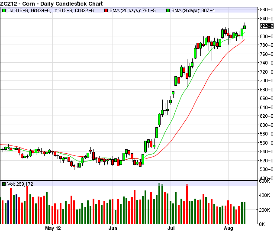Click the 520-0 price axis label

click(x=267, y=161)
